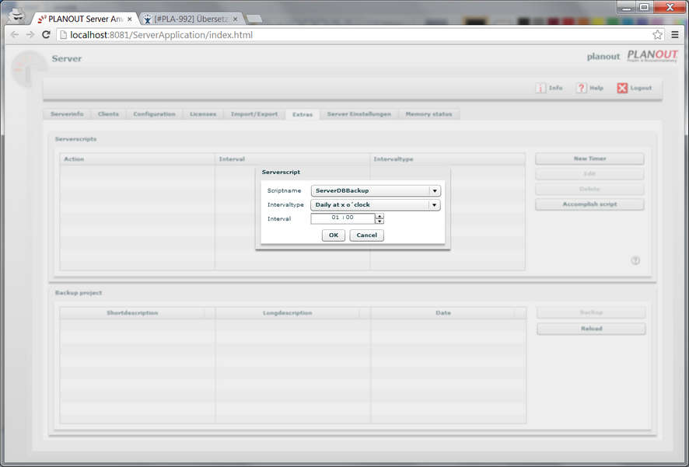Open a new browser tab
The height and width of the screenshot is (467, 689).
pyautogui.click(x=254, y=19)
